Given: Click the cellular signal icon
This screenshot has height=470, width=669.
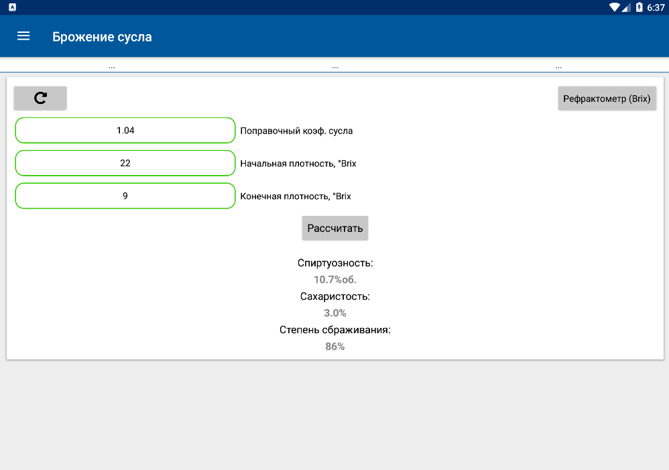Looking at the screenshot, I should click(626, 7).
